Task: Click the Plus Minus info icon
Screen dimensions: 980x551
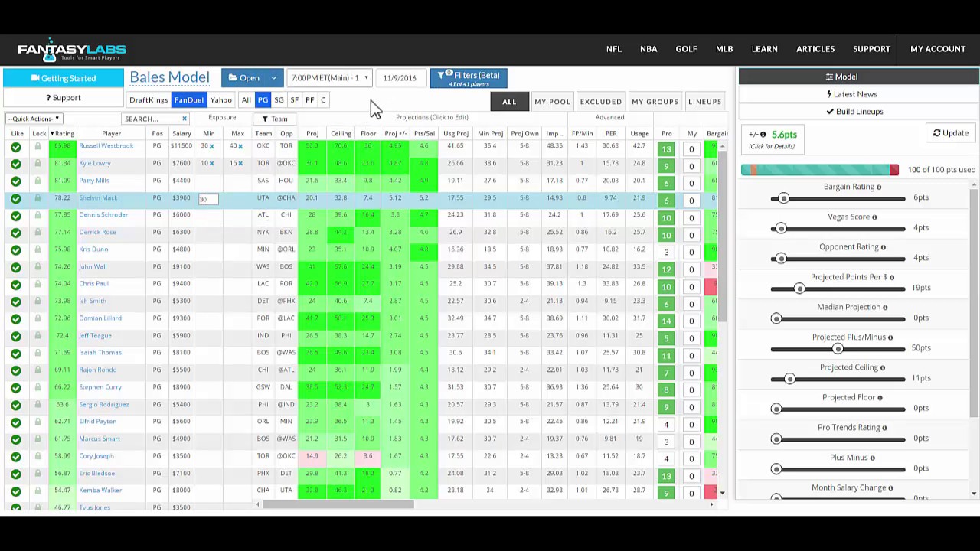Action: pyautogui.click(x=872, y=458)
